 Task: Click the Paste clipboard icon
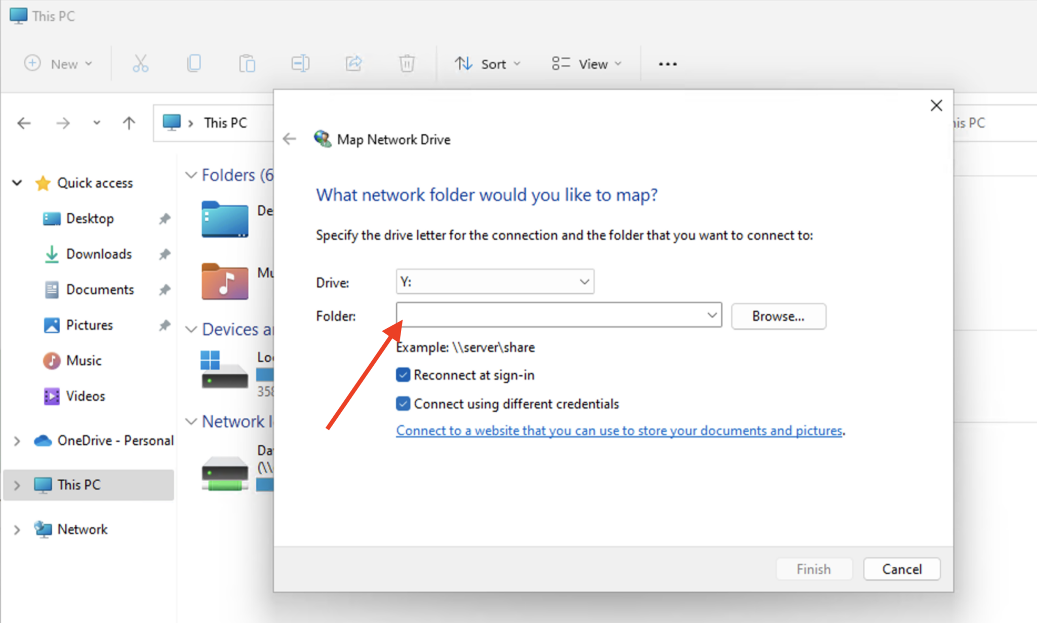tap(247, 64)
